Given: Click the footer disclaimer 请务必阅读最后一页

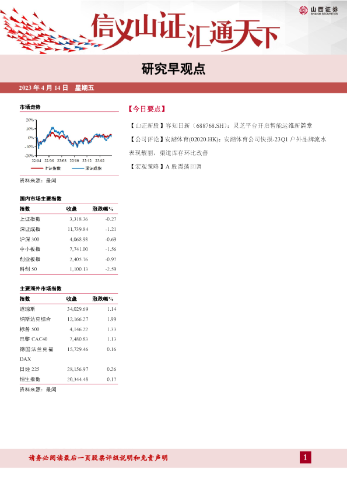Looking at the screenshot, I should point(99,458).
